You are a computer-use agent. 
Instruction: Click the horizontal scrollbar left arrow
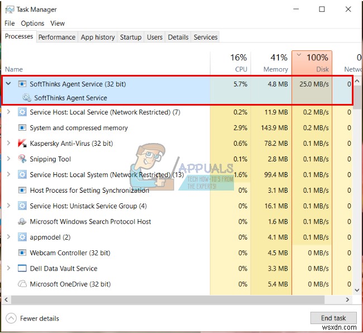(x=6, y=299)
